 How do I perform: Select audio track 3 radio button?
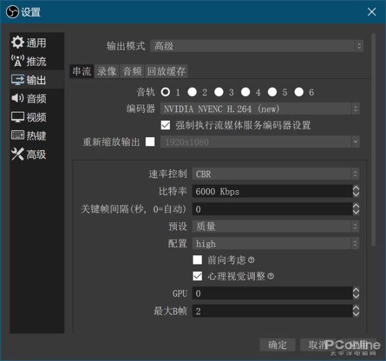[x=219, y=92]
